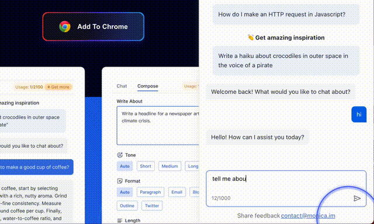Switch to the Chat tab
The image size is (374, 224).
pos(122,86)
